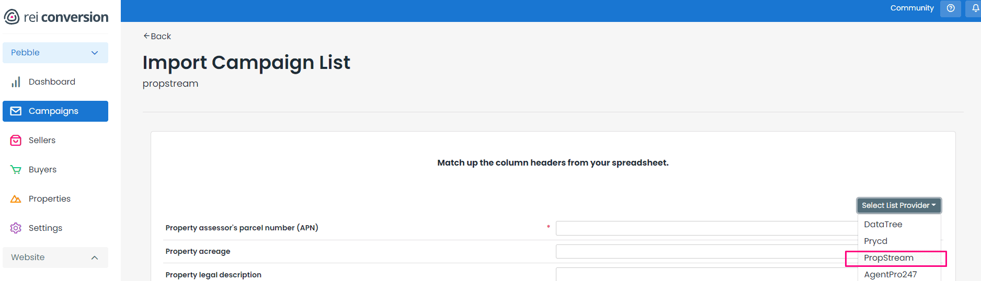Open the Community link

(x=912, y=8)
